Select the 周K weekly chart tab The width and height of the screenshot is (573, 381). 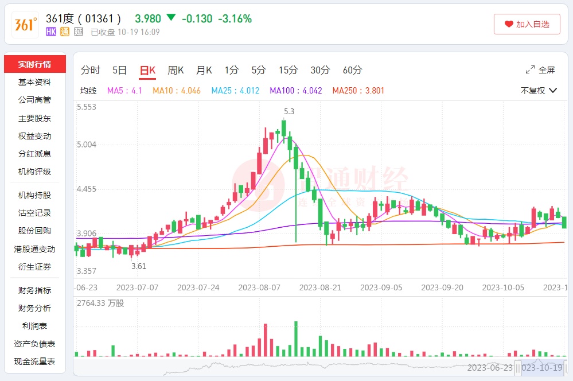tap(176, 70)
